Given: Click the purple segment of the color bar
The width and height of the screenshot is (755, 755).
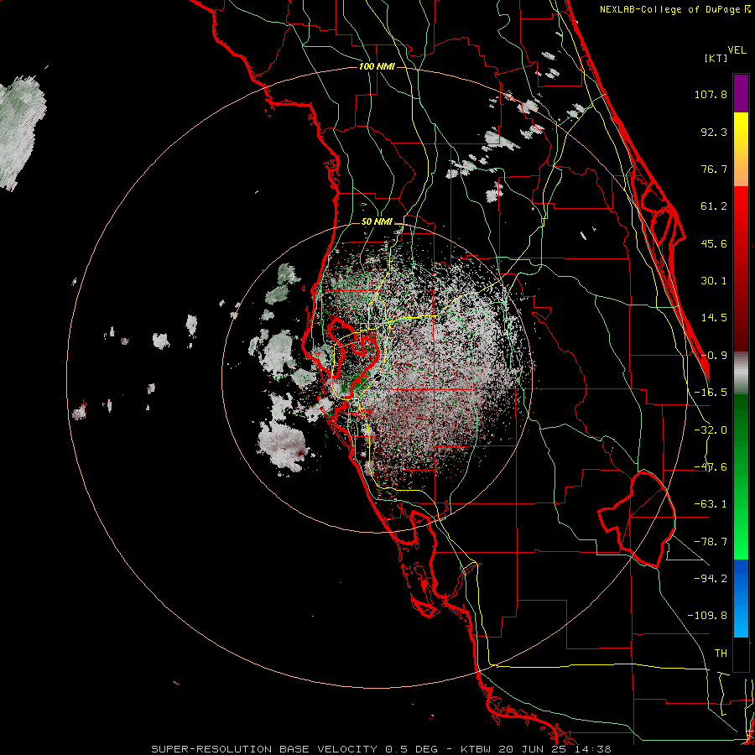Looking at the screenshot, I should 741,93.
